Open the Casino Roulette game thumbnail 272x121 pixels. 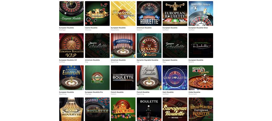tap(97, 13)
